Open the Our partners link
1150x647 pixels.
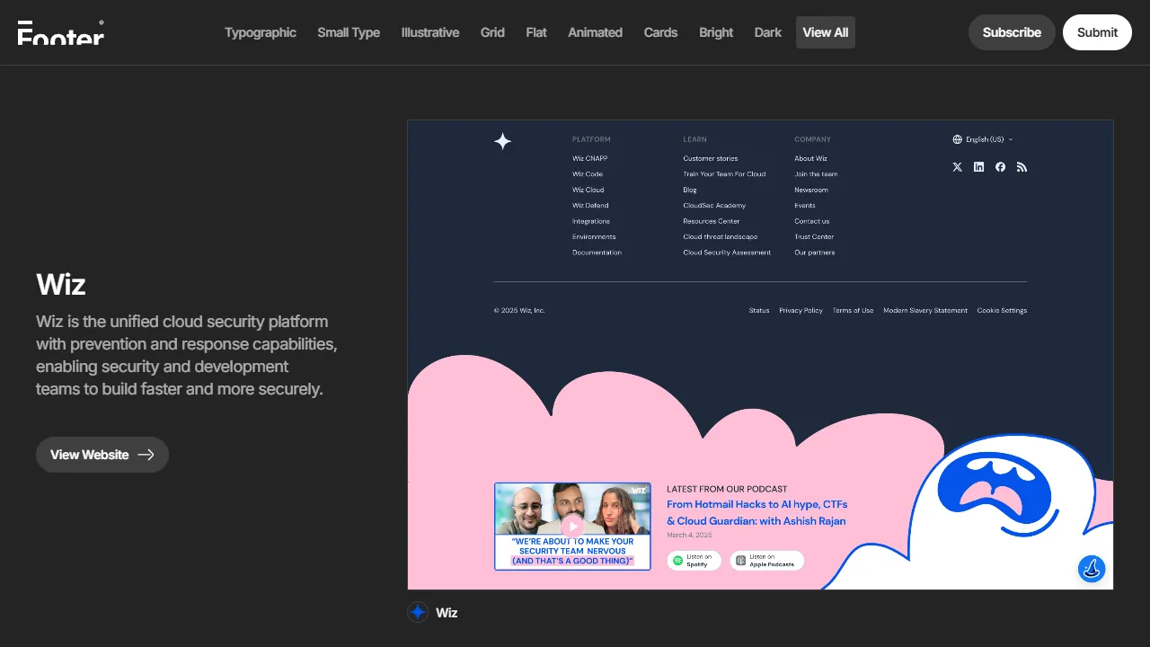coord(815,253)
